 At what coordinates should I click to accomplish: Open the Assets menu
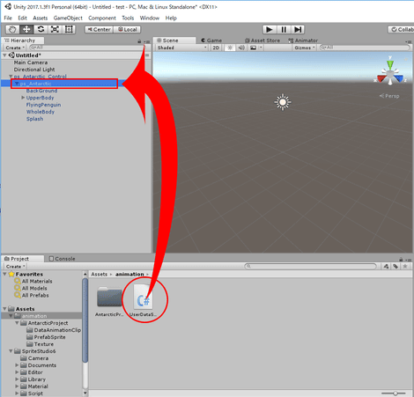(x=41, y=18)
